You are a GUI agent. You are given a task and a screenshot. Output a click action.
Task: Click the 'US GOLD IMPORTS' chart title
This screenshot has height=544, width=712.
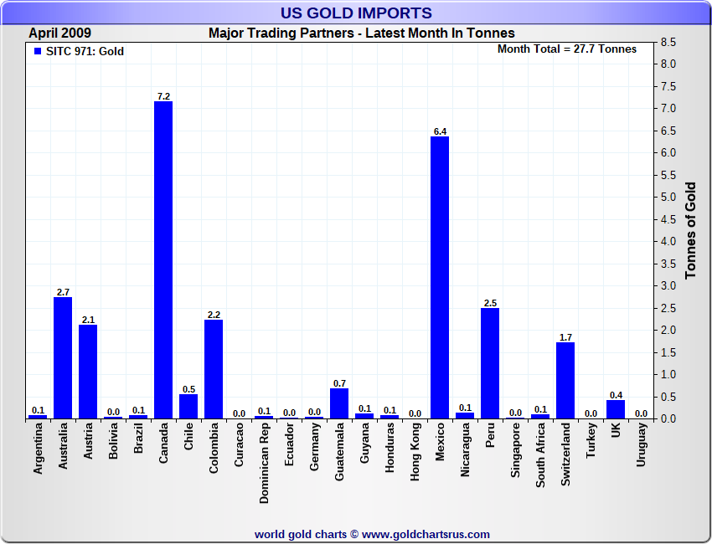coord(356,13)
